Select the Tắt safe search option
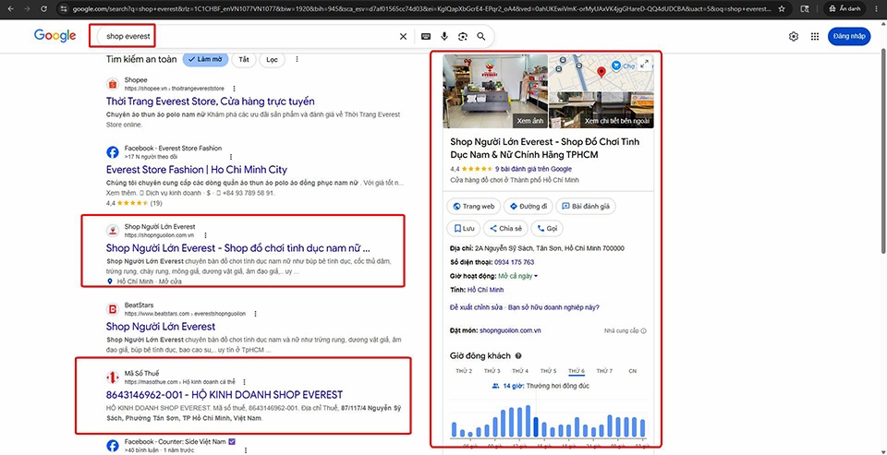Viewport: 887px width, 455px height. click(x=244, y=59)
